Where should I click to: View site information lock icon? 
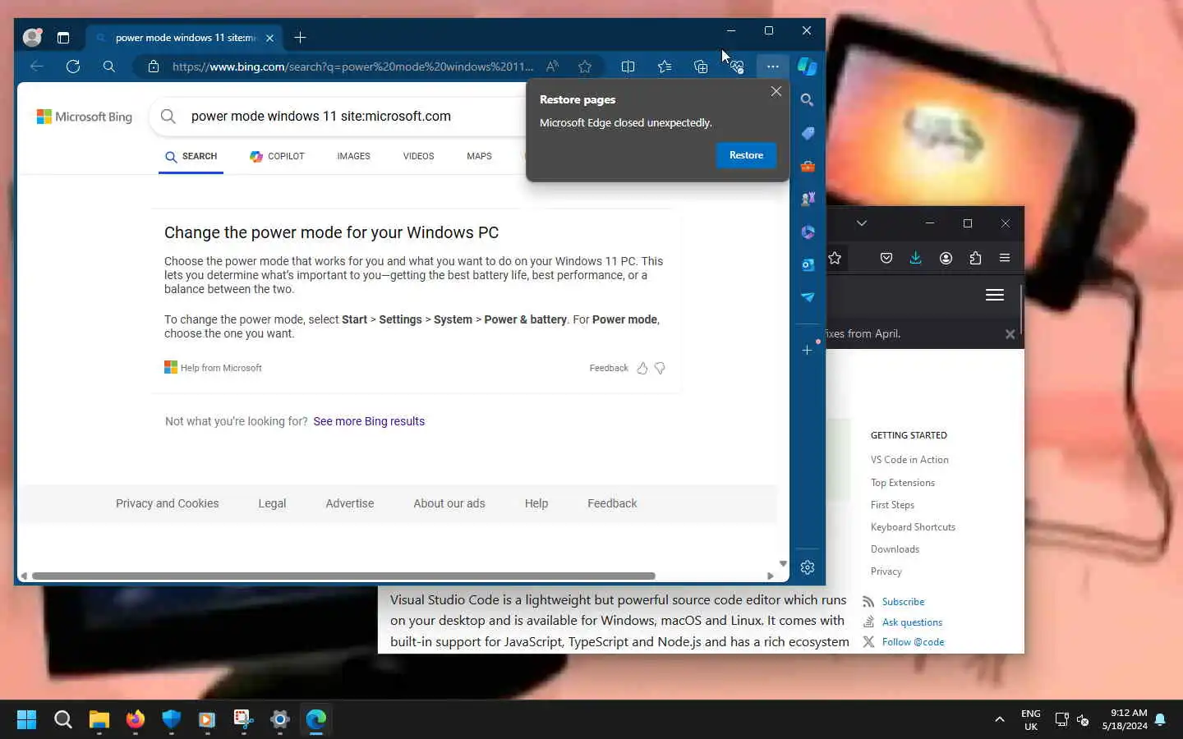coord(154,67)
